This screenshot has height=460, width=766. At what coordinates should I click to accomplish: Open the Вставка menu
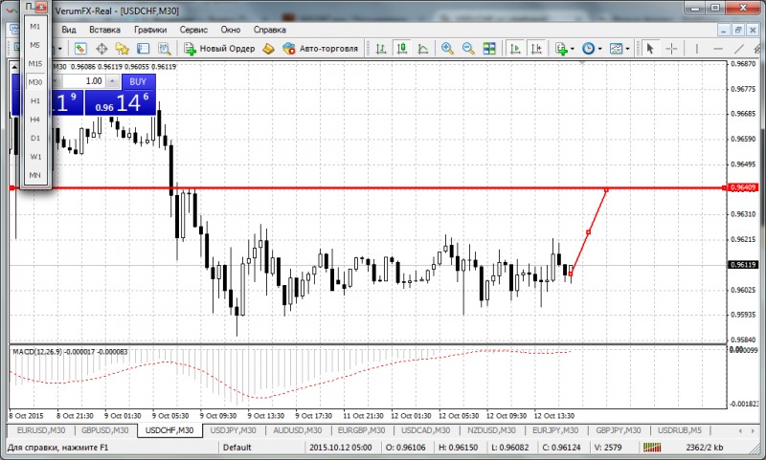(104, 30)
